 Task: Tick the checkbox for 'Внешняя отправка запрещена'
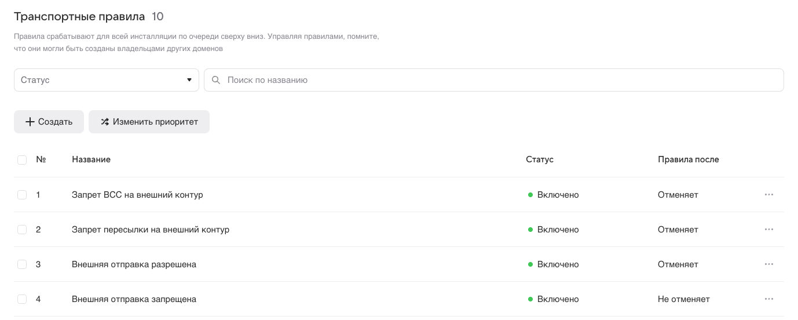point(22,299)
